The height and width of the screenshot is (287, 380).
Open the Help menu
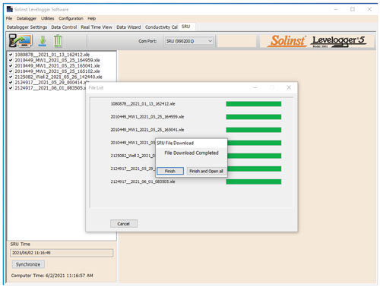[x=92, y=18]
